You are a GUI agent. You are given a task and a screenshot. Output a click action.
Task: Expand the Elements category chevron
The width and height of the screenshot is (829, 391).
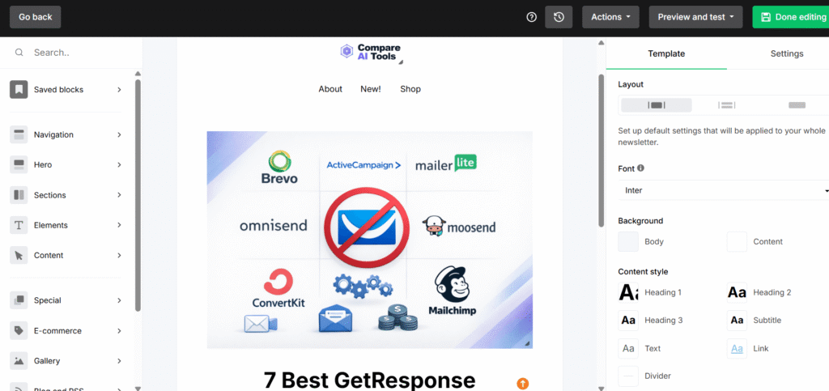pyautogui.click(x=120, y=225)
